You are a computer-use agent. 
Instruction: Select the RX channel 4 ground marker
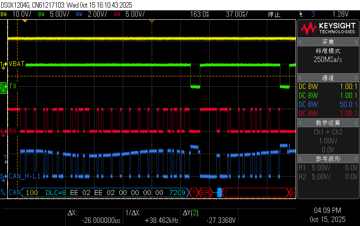pyautogui.click(x=4, y=131)
